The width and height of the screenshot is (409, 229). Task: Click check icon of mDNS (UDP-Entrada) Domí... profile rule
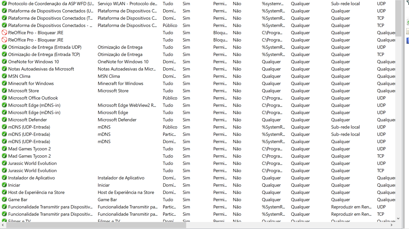click(x=4, y=142)
